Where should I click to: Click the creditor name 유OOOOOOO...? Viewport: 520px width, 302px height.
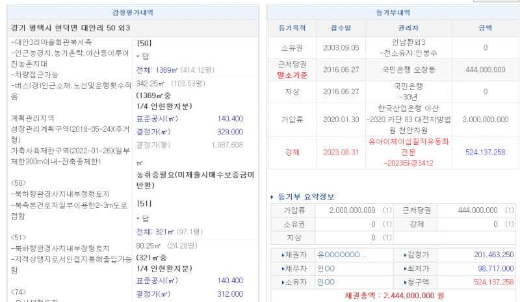click(x=337, y=255)
